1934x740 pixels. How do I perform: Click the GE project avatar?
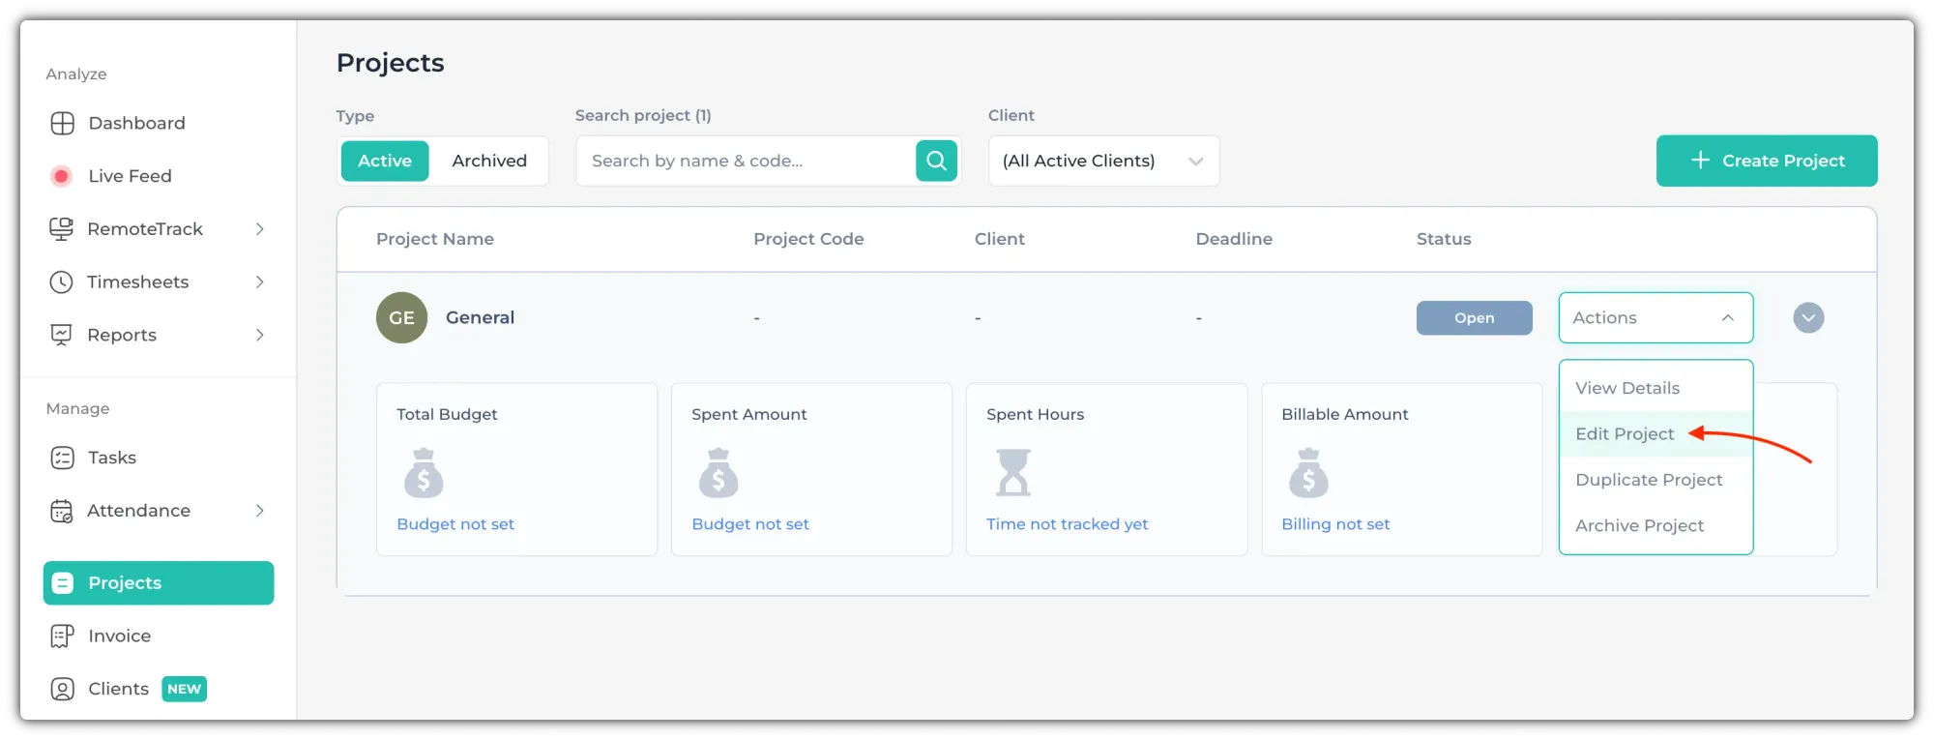tap(401, 317)
